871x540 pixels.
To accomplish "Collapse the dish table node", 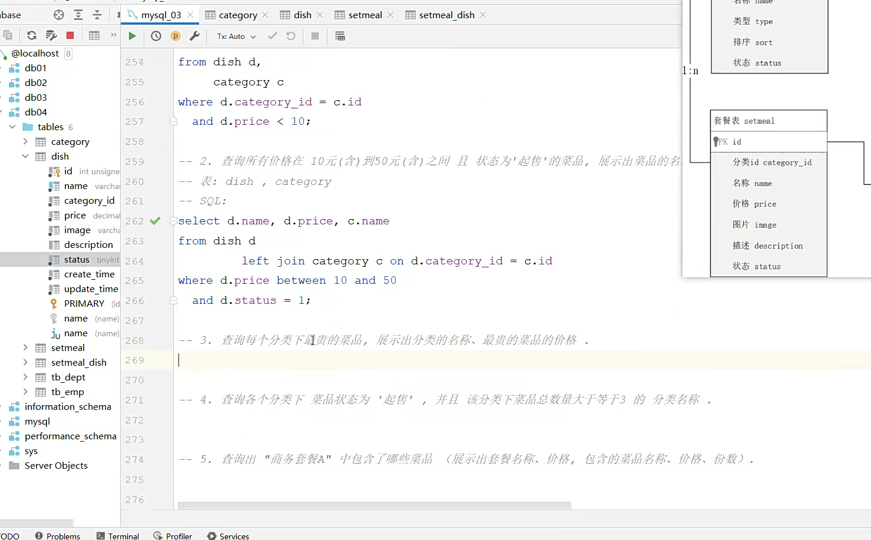I will click(25, 156).
